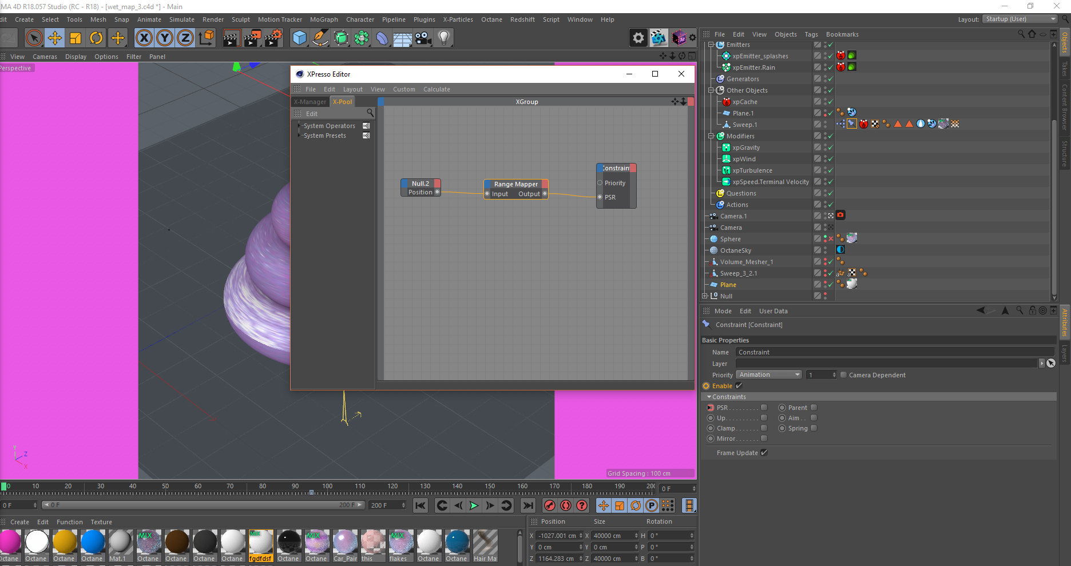The width and height of the screenshot is (1071, 566).
Task: Expand System Operators in X-Pool
Action: pyautogui.click(x=299, y=126)
